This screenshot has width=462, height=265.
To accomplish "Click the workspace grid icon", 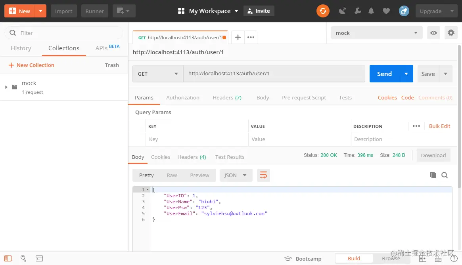I will (x=181, y=11).
